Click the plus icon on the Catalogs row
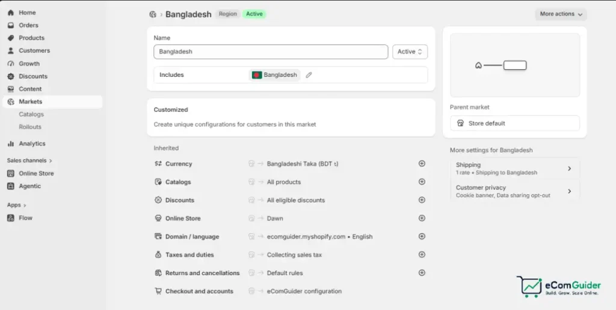Viewport: 616px width, 310px height. click(422, 181)
